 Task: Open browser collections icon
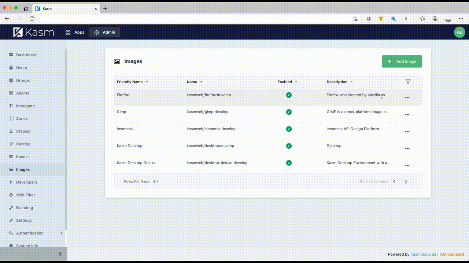[435, 19]
